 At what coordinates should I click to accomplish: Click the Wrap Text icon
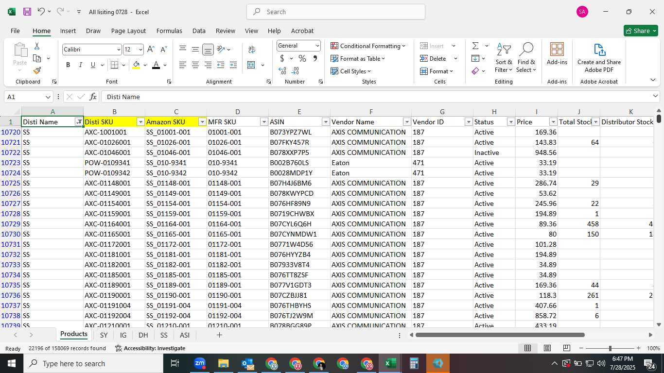coord(252,50)
